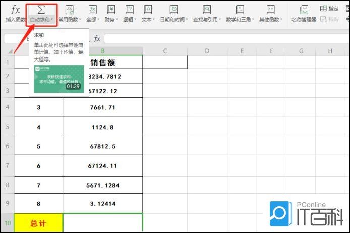Screen dimensions: 350x233
Task: Open the Insert Function (插入函数) dialog
Action: (15, 14)
